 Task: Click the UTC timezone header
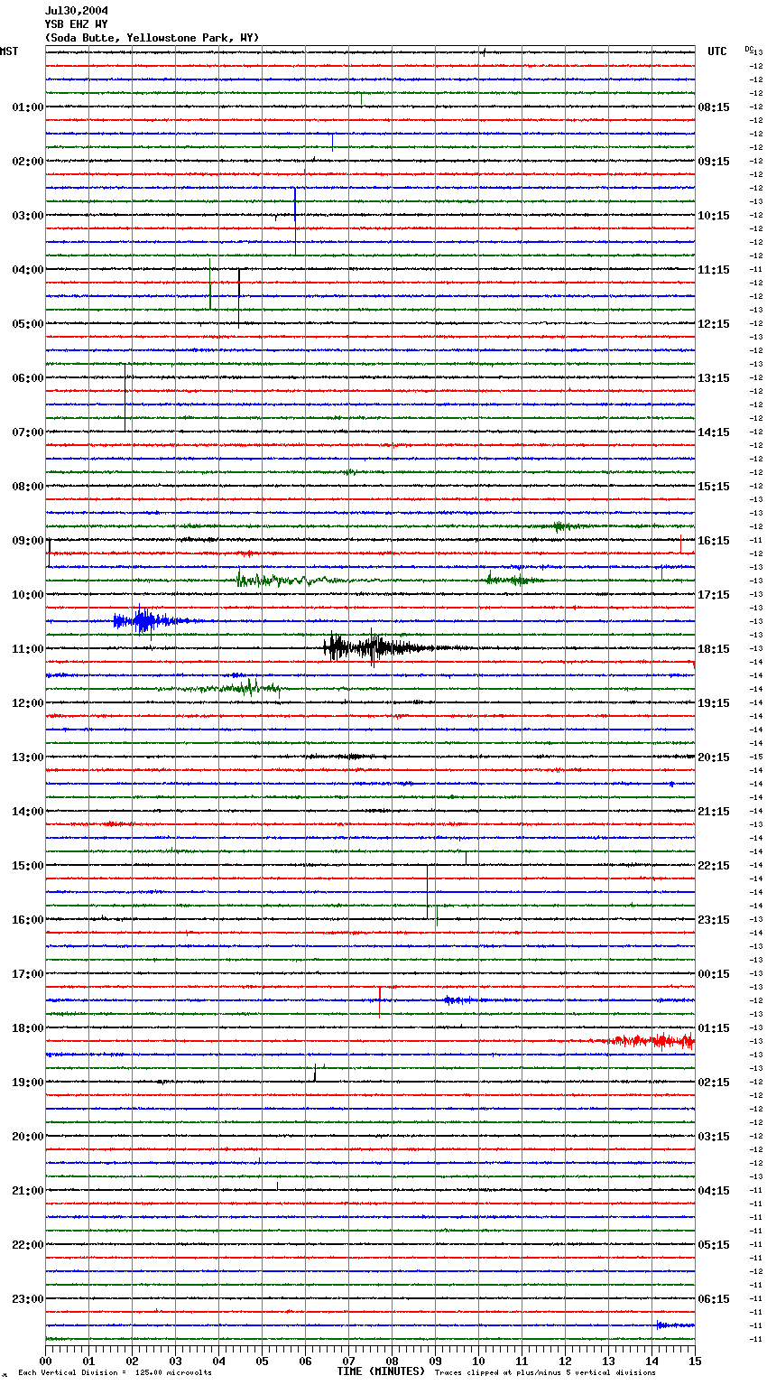click(717, 51)
